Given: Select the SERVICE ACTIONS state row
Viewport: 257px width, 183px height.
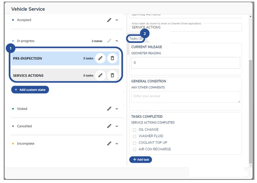Looking at the screenshot, I should pyautogui.click(x=65, y=75).
